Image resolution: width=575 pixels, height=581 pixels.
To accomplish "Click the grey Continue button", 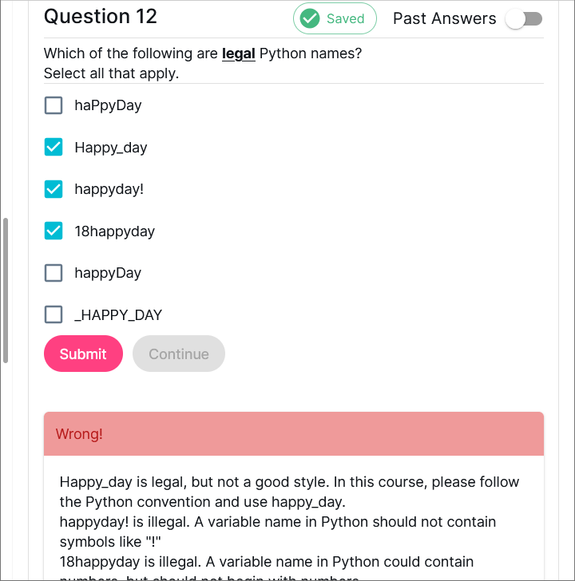I will (x=179, y=354).
